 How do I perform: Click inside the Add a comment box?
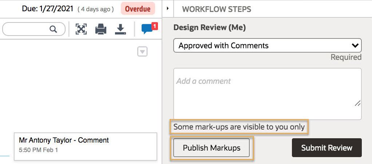coord(268,94)
